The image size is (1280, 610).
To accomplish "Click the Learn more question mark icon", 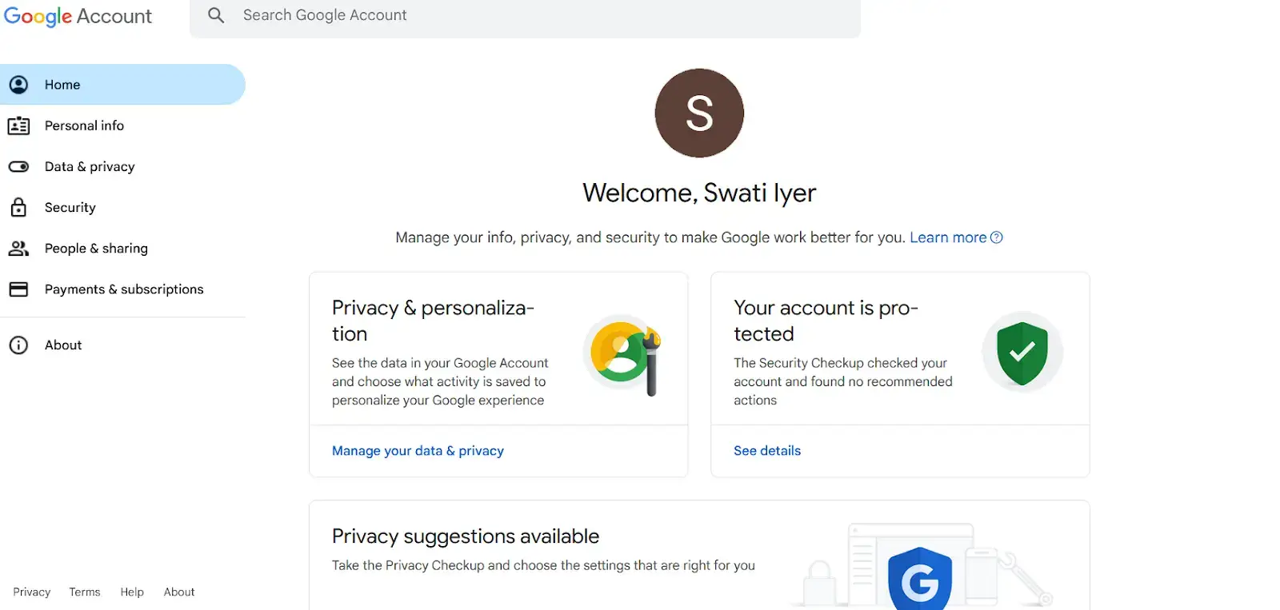I will [x=996, y=237].
